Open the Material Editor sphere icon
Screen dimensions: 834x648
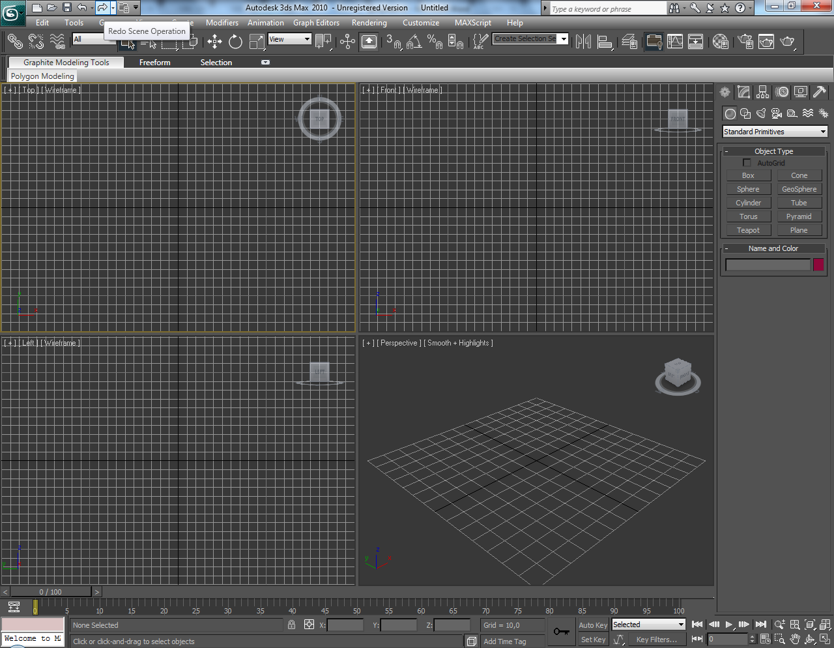click(720, 42)
